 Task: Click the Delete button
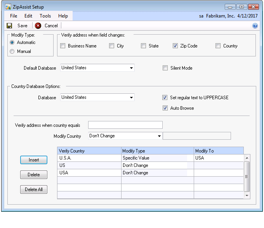(x=34, y=175)
